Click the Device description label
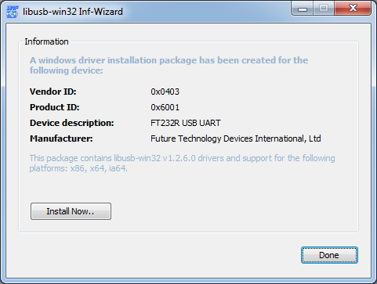Viewport: 377px width, 284px height. click(x=72, y=123)
